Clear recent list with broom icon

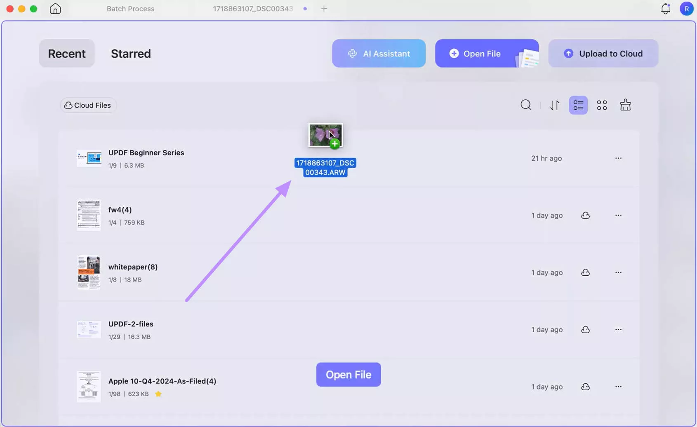click(x=625, y=105)
